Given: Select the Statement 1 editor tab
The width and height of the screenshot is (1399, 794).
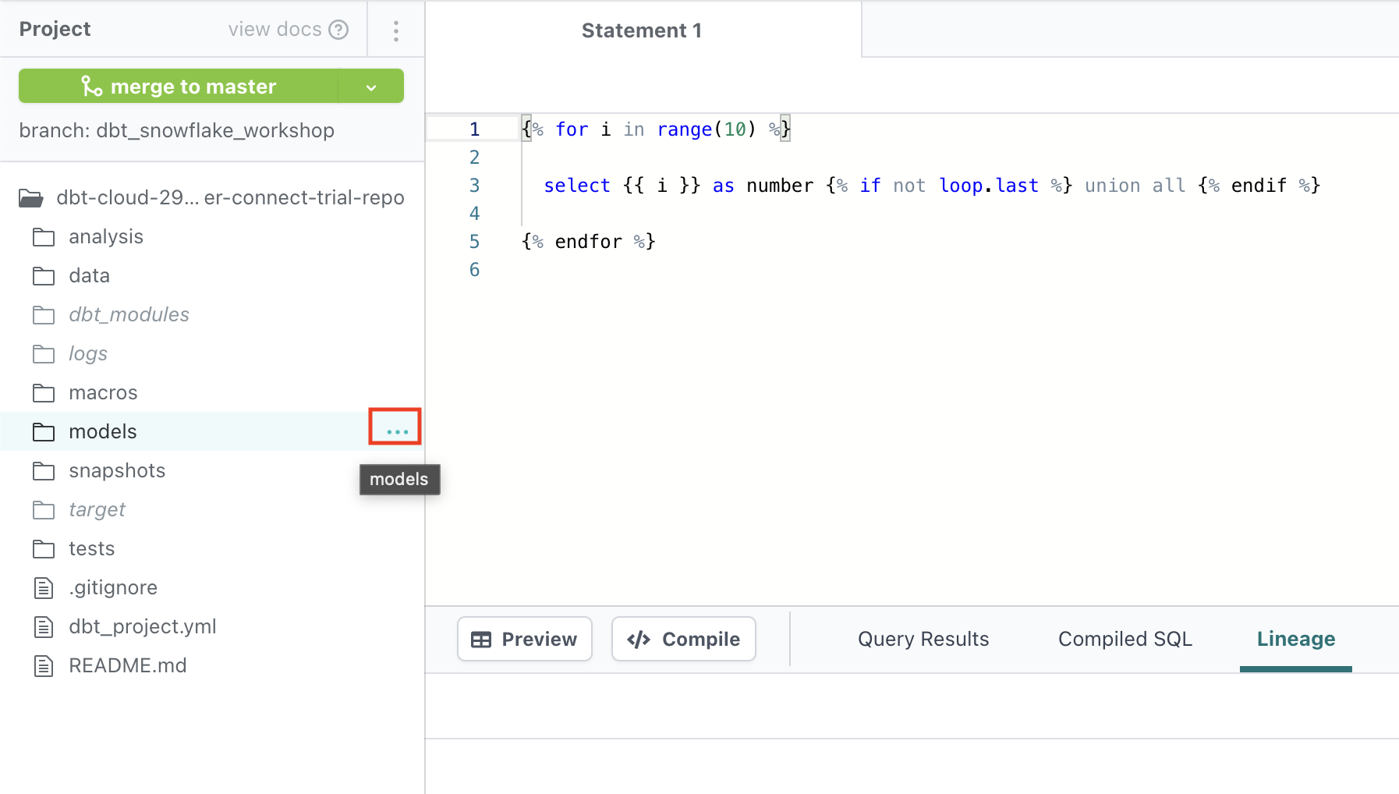Looking at the screenshot, I should click(x=641, y=30).
